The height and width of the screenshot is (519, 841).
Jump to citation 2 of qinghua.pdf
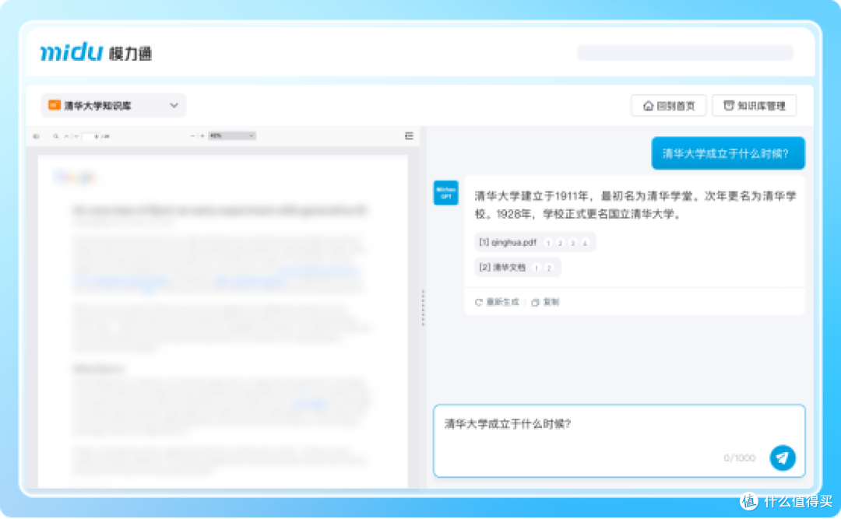click(560, 243)
